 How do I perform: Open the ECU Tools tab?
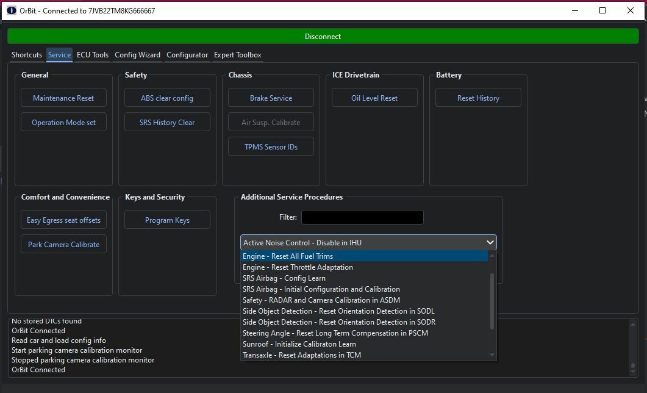tap(93, 55)
